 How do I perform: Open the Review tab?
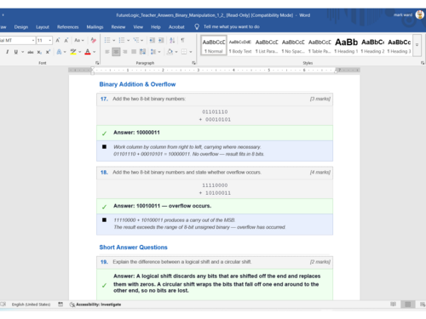118,27
